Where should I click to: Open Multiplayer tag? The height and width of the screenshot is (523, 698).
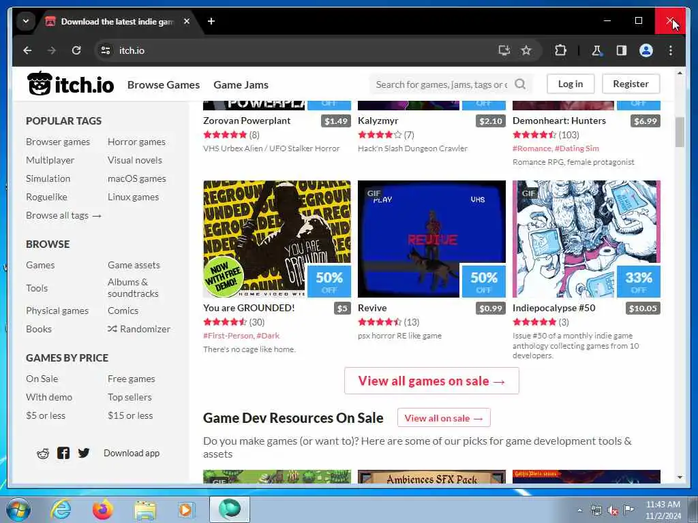click(50, 160)
